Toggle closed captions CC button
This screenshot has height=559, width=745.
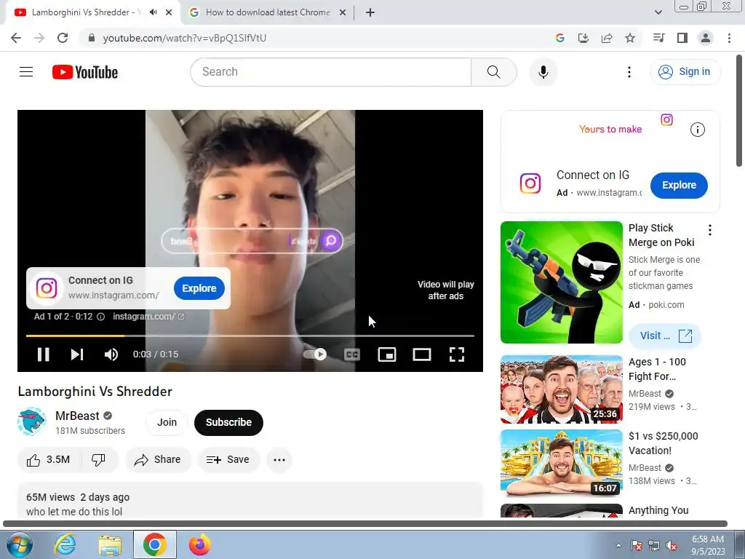point(352,354)
